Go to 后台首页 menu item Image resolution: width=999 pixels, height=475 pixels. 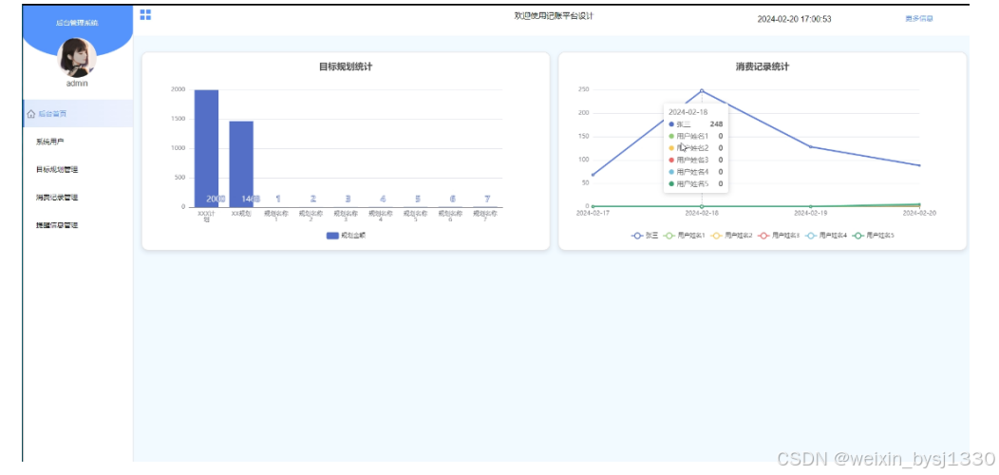pos(78,113)
